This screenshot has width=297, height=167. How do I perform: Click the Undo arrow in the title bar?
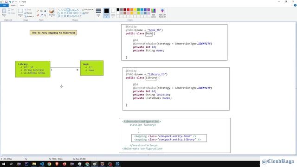tap(10, 2)
